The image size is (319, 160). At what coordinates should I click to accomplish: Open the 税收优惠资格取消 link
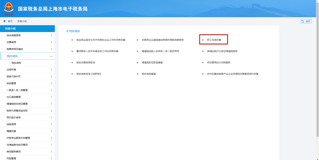86,63
